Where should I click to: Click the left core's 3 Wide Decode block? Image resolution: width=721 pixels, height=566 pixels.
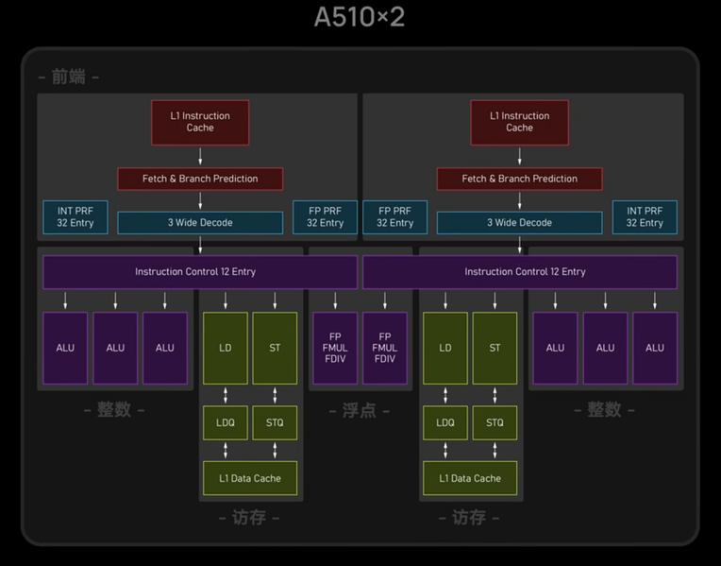200,223
